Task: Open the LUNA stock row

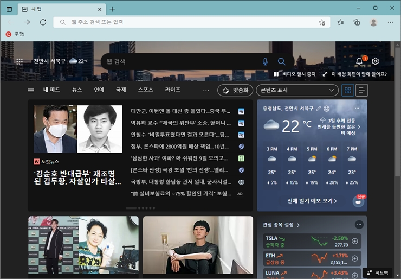Action: [312, 274]
